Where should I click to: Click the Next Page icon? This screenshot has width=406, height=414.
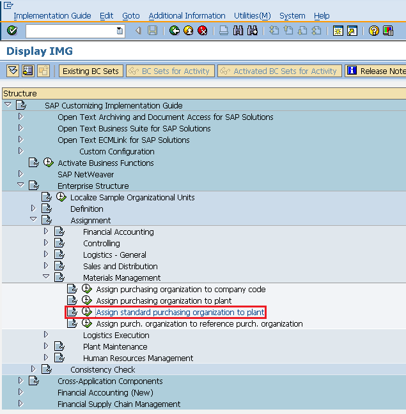[x=302, y=31]
